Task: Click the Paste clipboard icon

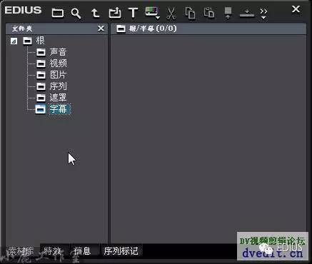Action: (x=209, y=13)
